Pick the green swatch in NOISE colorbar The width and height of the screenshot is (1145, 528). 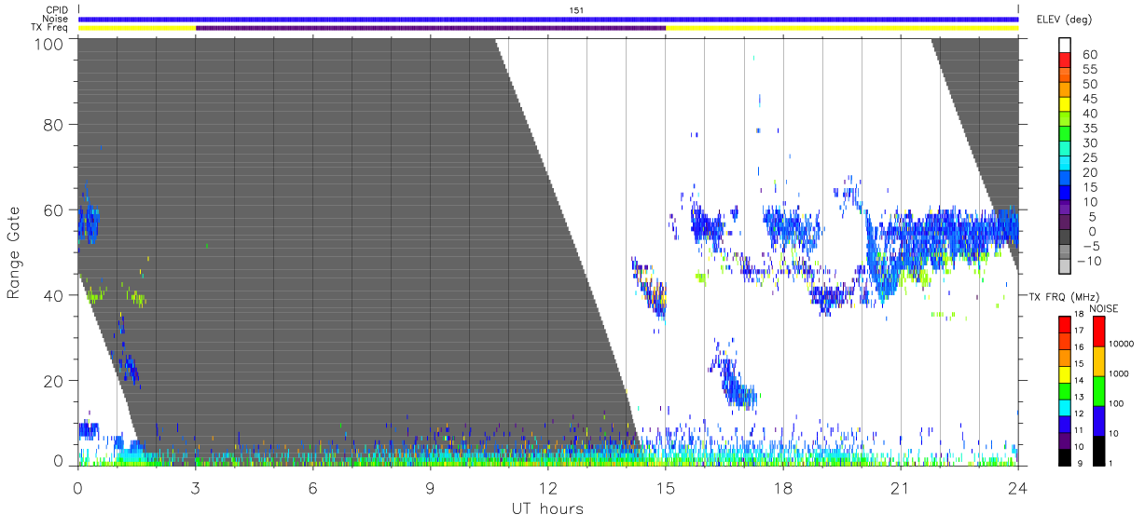tap(1099, 390)
